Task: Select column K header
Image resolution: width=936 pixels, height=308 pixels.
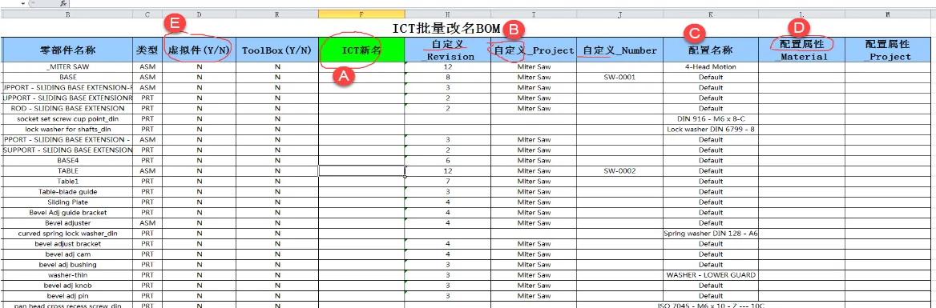Action: click(711, 14)
